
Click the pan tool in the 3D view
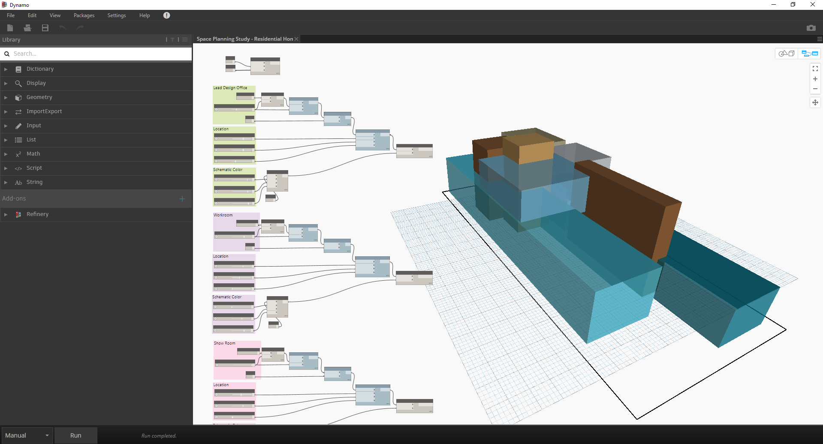(x=815, y=102)
